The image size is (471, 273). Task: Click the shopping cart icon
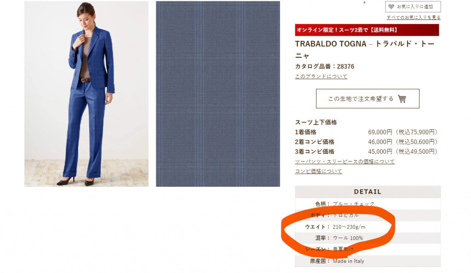pyautogui.click(x=402, y=99)
